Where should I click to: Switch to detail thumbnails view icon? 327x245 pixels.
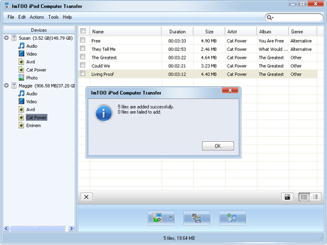point(315,197)
